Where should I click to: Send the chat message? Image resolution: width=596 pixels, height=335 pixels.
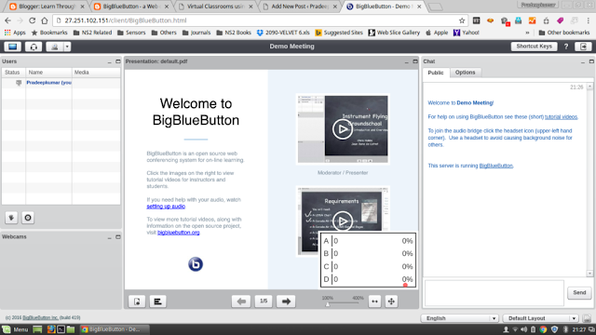click(x=579, y=292)
